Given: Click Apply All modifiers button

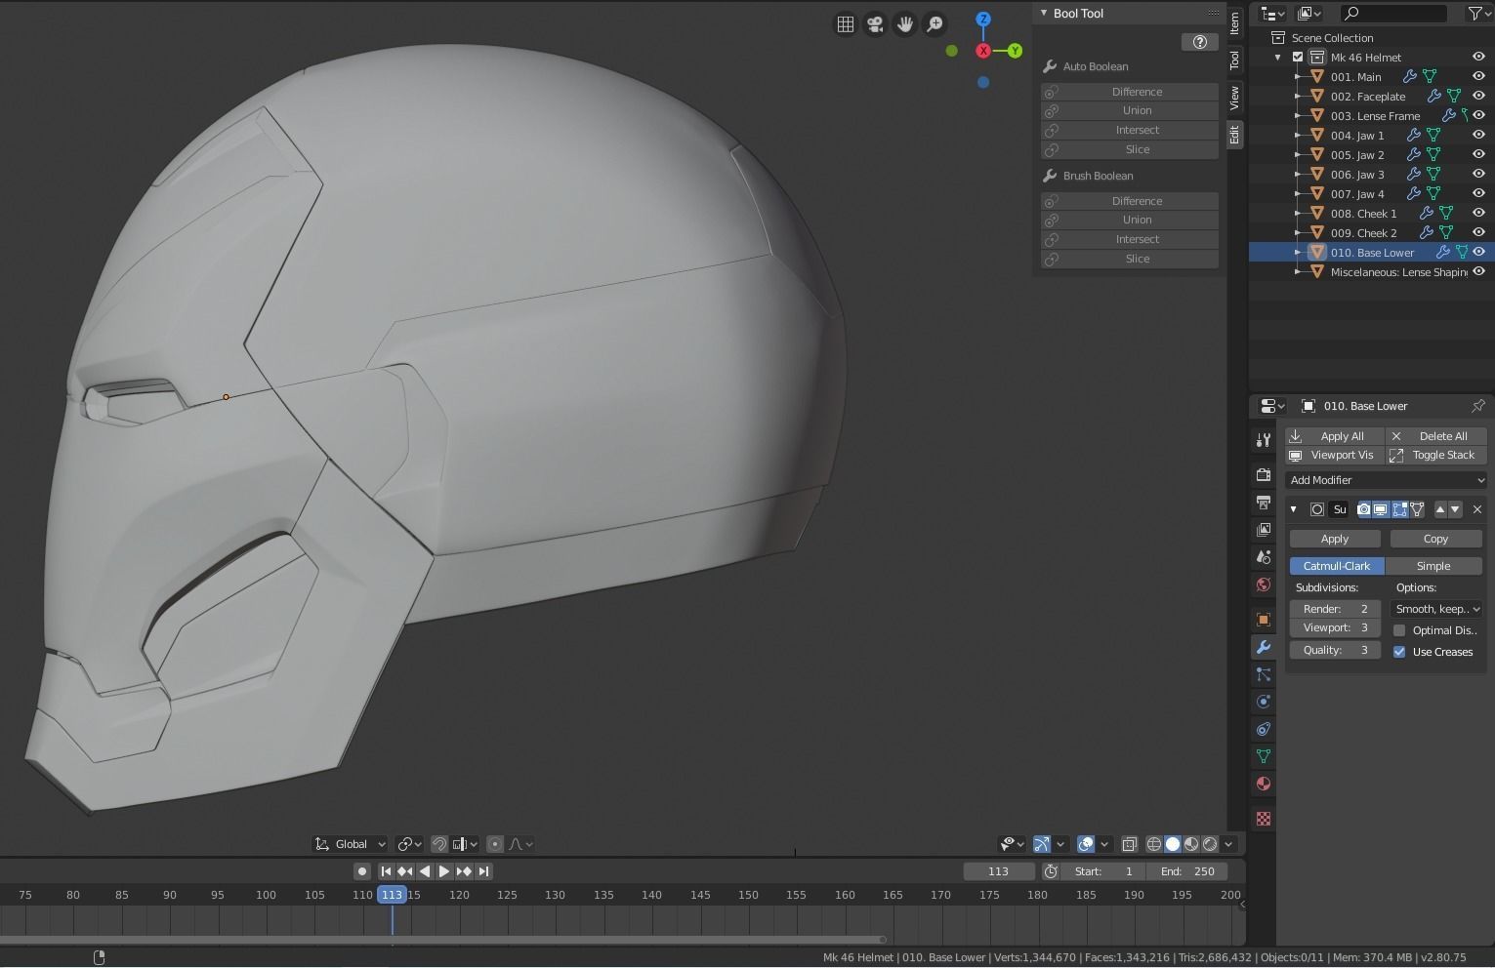Looking at the screenshot, I should (x=1335, y=436).
